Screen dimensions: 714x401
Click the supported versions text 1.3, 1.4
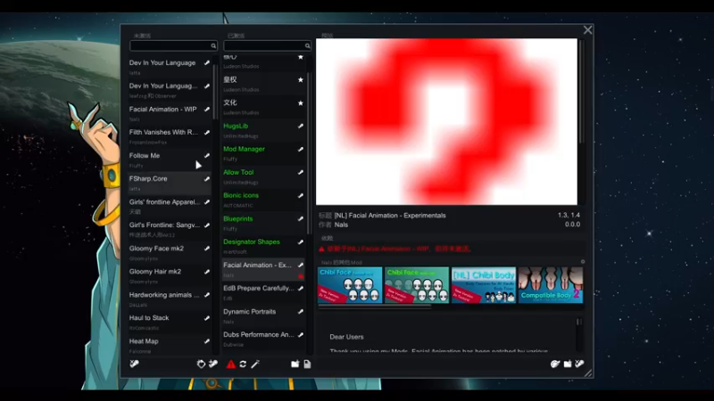click(569, 215)
